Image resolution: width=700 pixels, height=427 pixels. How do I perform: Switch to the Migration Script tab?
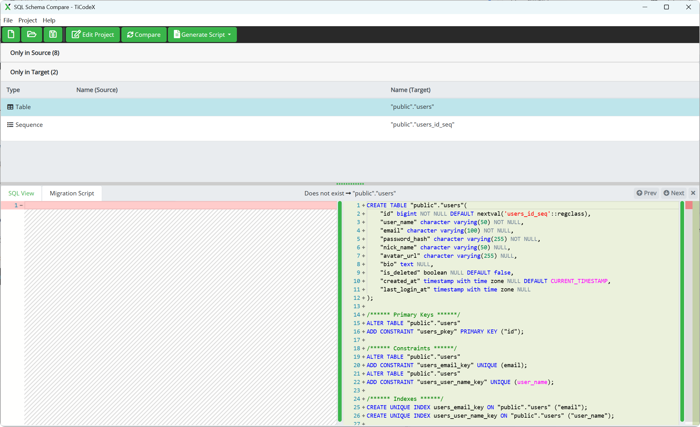[72, 193]
